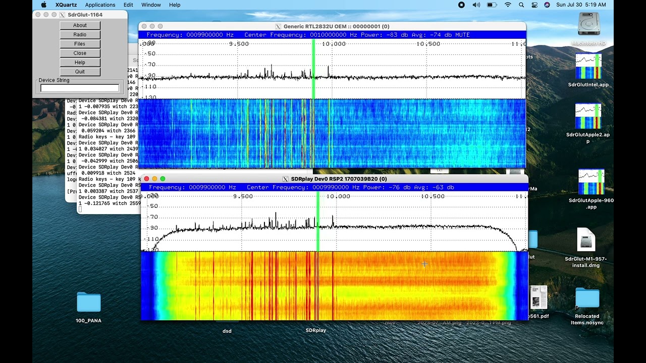This screenshot has width=646, height=363.
Task: Focus the Device String input field
Action: click(80, 88)
